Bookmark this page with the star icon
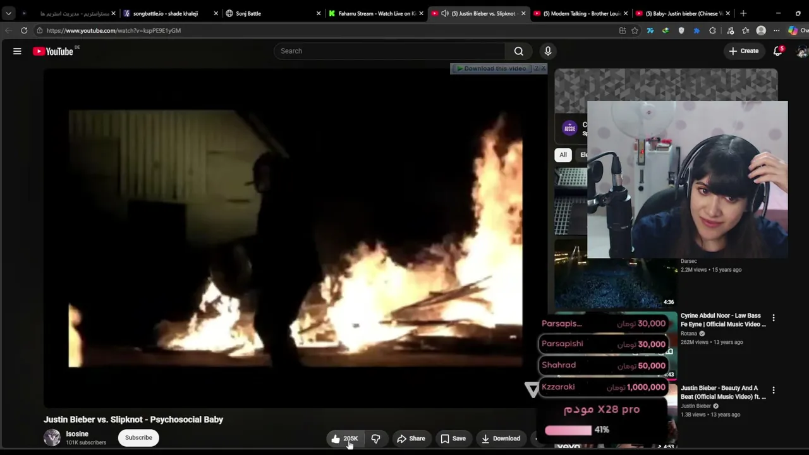Viewport: 809px width, 455px height. (635, 30)
